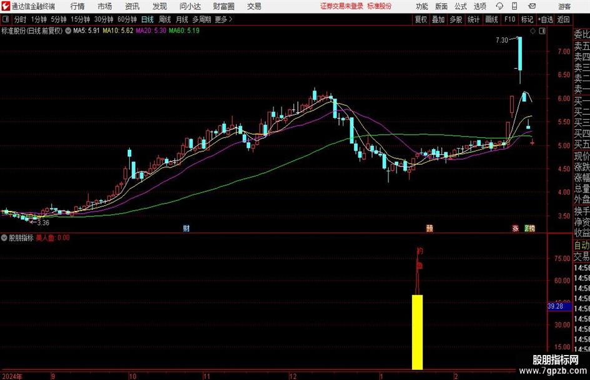Click the 预 marker on the chart
This screenshot has height=380, width=590.
tap(430, 228)
